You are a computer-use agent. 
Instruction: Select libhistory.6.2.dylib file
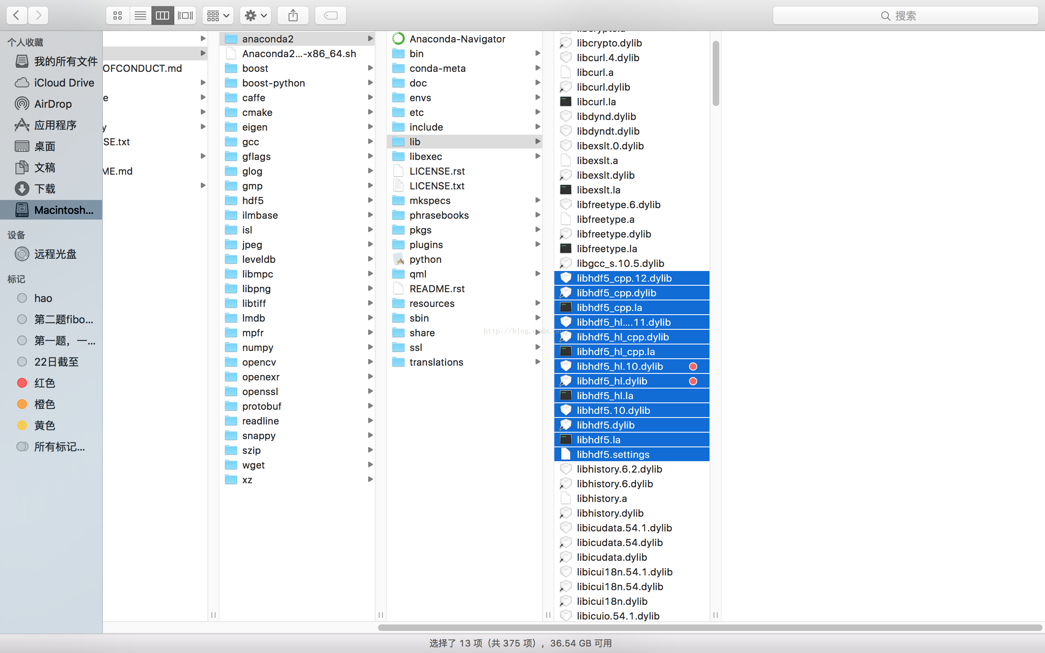pos(632,469)
